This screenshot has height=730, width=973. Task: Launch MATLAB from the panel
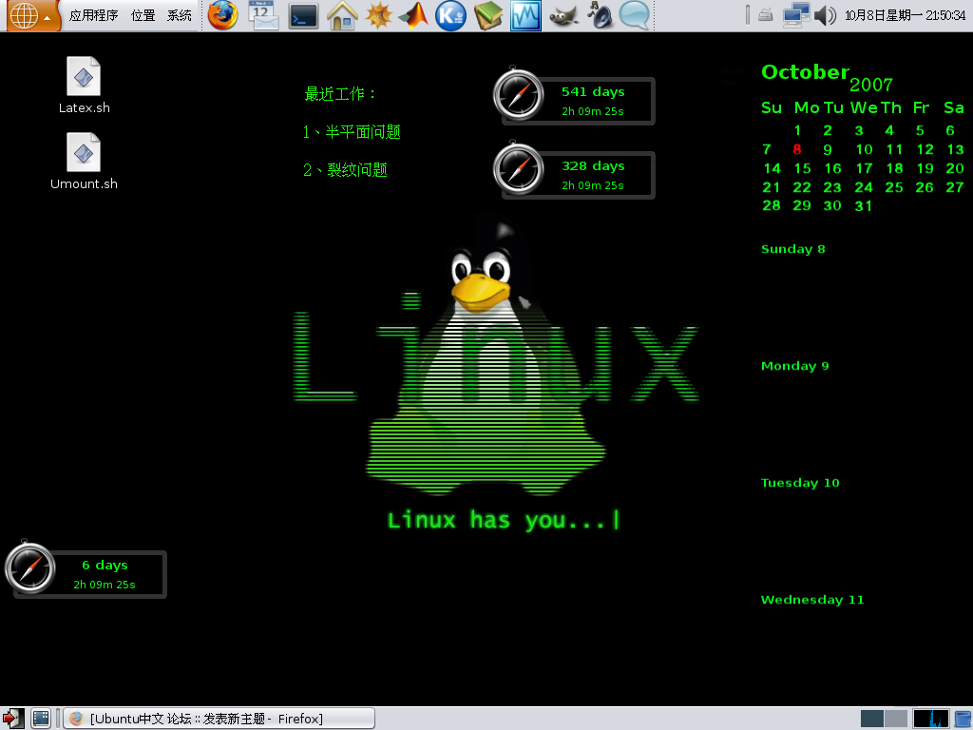(414, 15)
